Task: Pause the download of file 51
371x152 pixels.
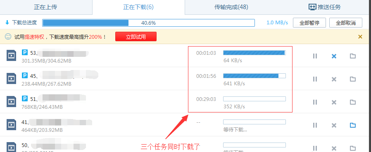Action: [315, 102]
